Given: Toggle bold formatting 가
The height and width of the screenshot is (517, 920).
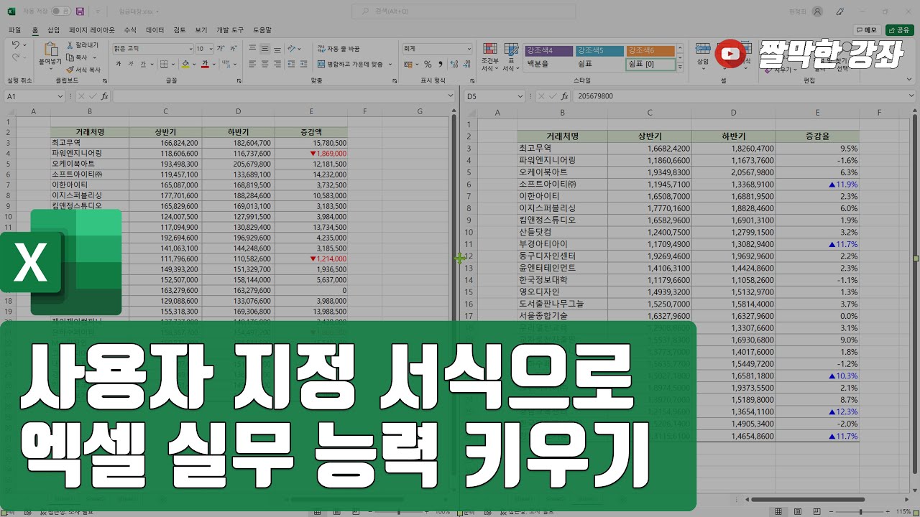Looking at the screenshot, I should pyautogui.click(x=119, y=64).
